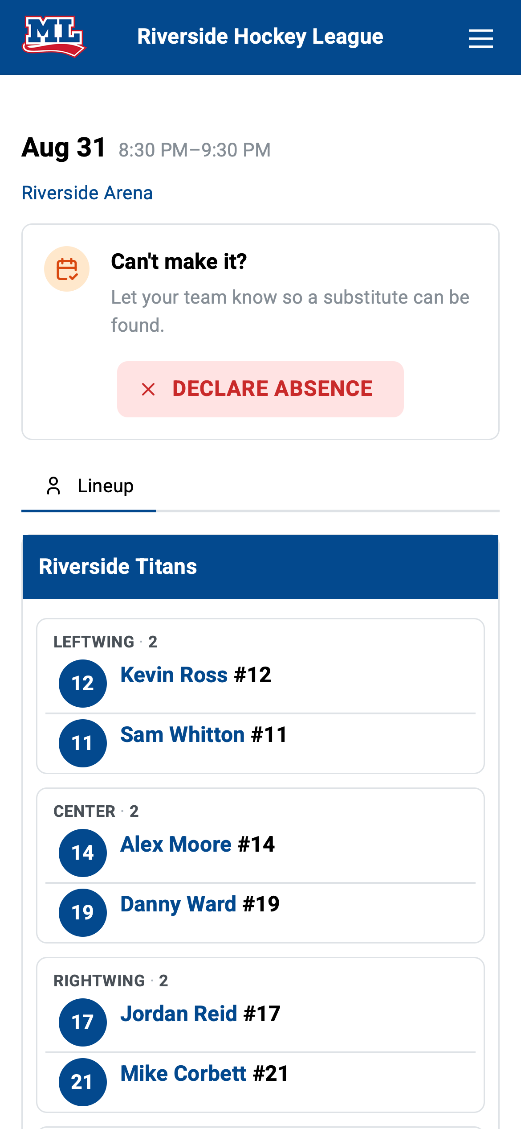Select the Lineup tab

click(89, 486)
